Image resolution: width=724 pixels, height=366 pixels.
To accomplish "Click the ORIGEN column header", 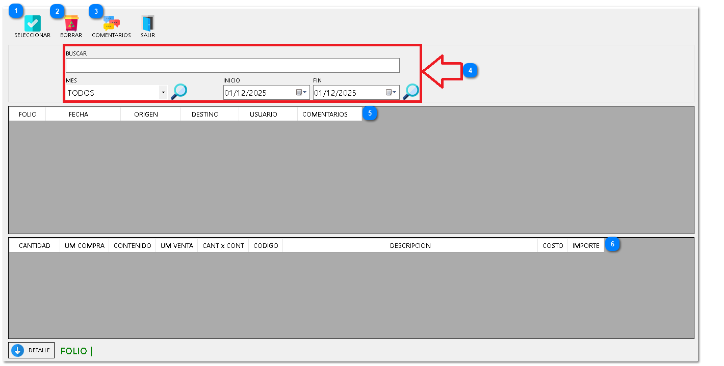I will (x=146, y=114).
